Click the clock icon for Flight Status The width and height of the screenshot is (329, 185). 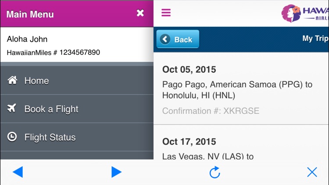[12, 136]
